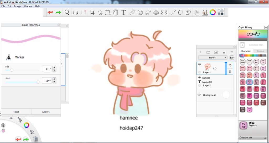Viewport: 269px width, 143px height.
Task: Open the Edit menu
Action: [10, 6]
